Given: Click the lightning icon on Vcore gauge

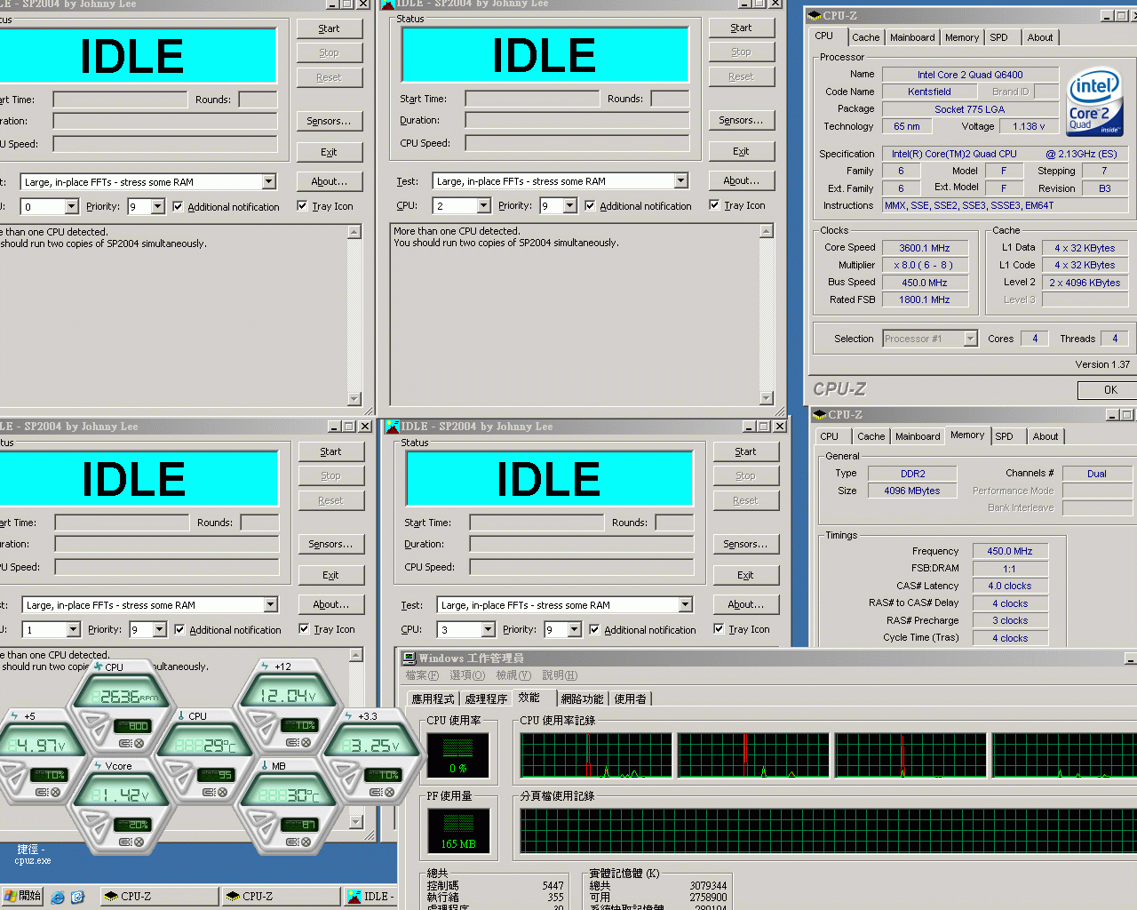Looking at the screenshot, I should tap(98, 765).
